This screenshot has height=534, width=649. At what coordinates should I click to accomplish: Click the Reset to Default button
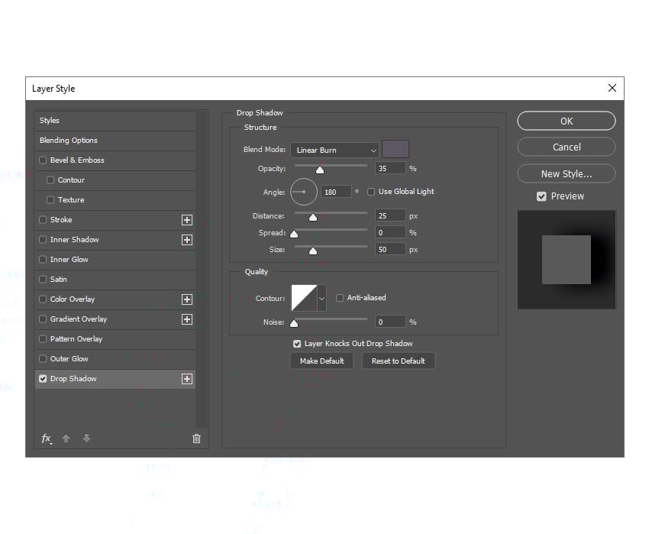coord(398,360)
